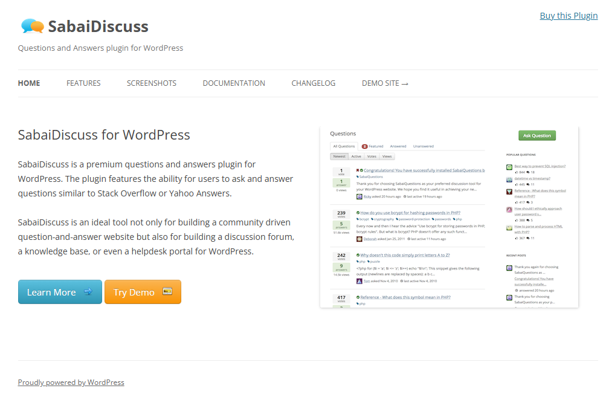
Task: Click the 'Proudly powered by WordPress' footer link
Action: (x=71, y=383)
